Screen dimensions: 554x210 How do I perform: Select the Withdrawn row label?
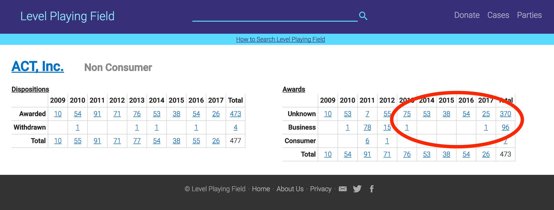tap(29, 127)
